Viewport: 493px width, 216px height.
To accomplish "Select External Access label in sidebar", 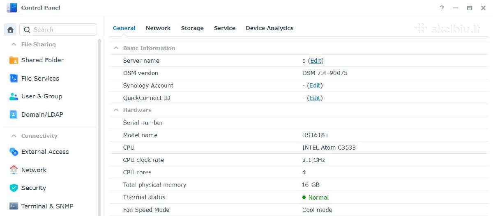I will 45,152.
